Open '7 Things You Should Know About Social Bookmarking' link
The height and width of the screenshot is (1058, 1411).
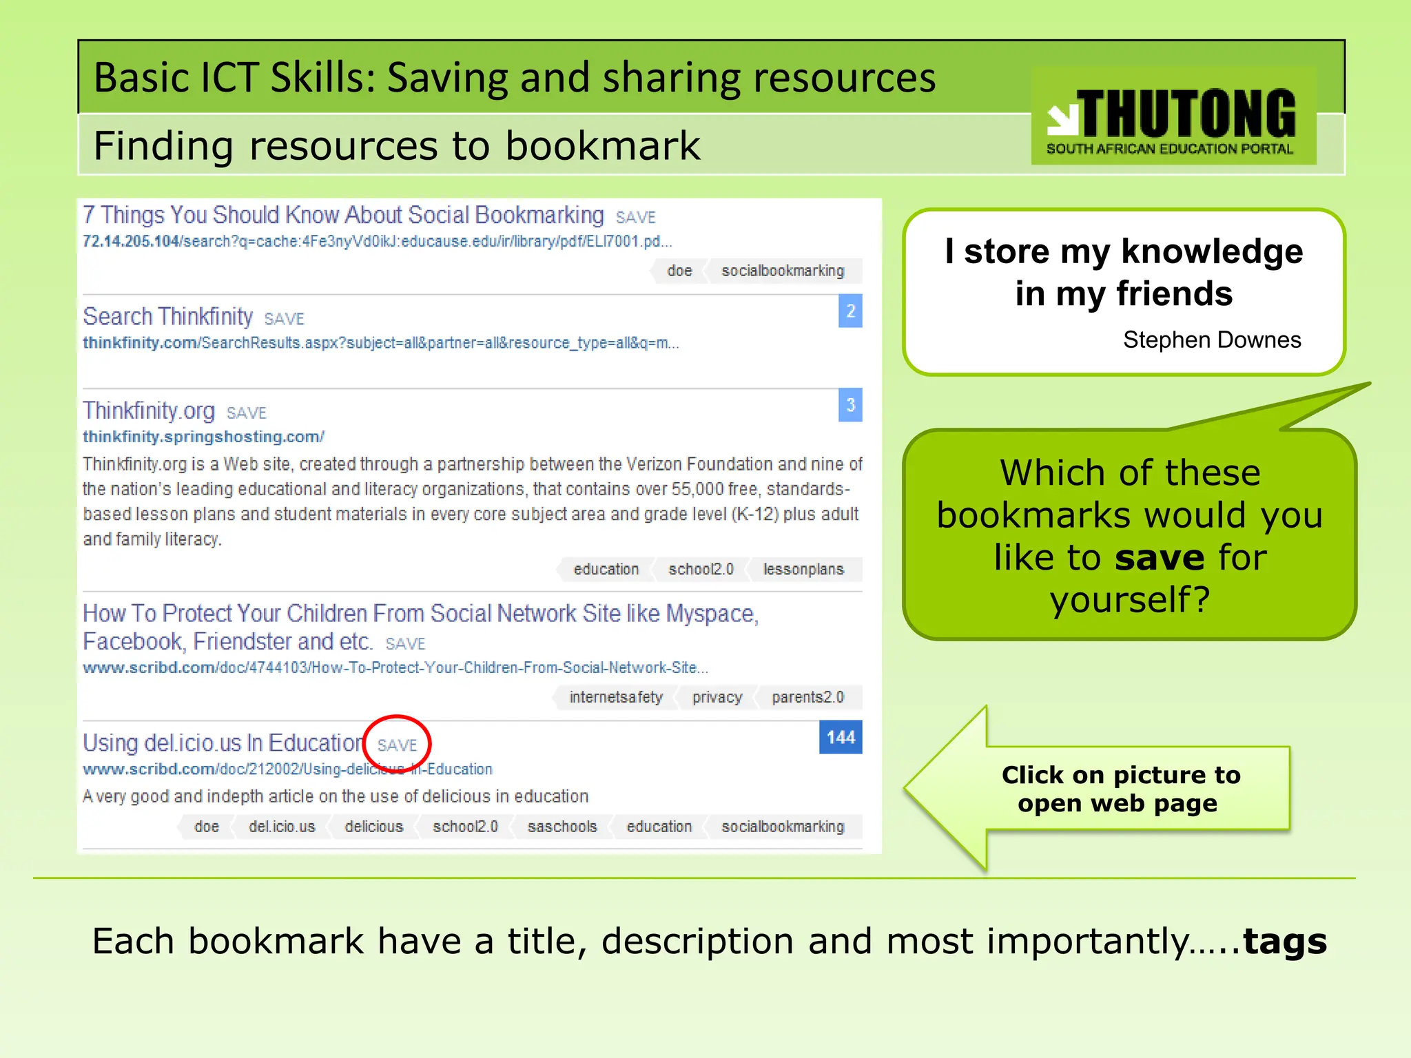343,216
